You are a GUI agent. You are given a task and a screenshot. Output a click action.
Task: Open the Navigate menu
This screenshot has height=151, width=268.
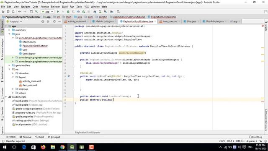pos(26,7)
